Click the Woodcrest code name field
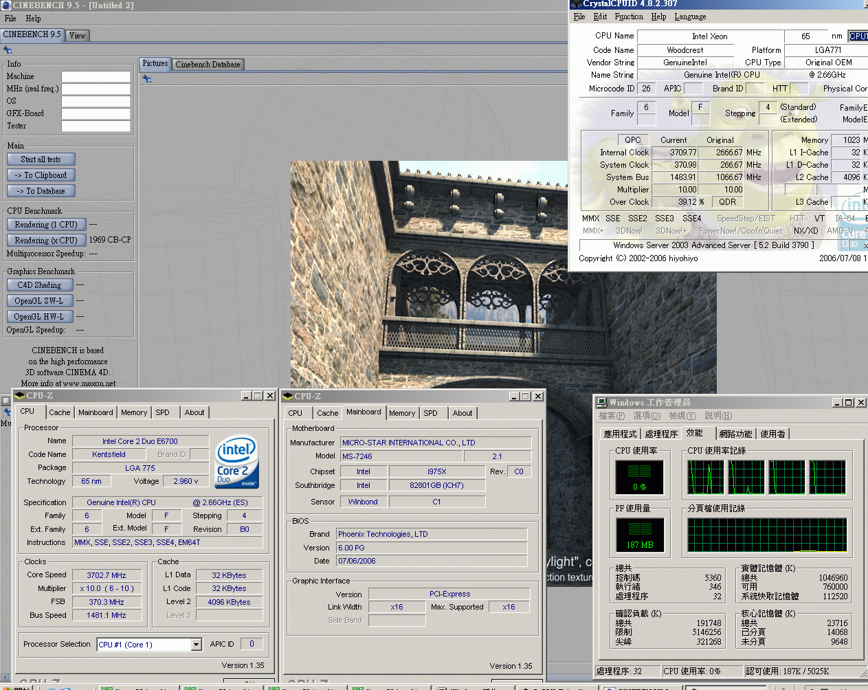This screenshot has height=690, width=868. point(685,50)
